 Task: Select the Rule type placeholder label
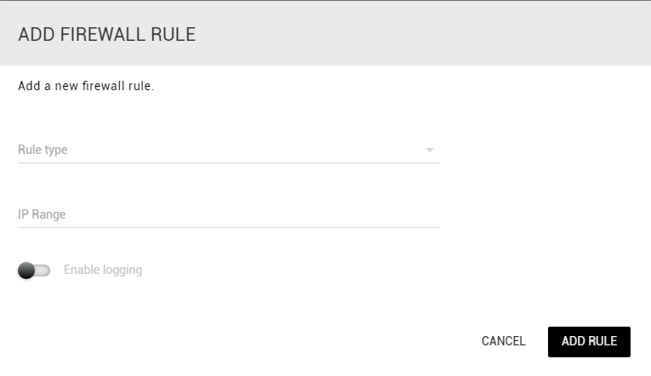(x=43, y=150)
